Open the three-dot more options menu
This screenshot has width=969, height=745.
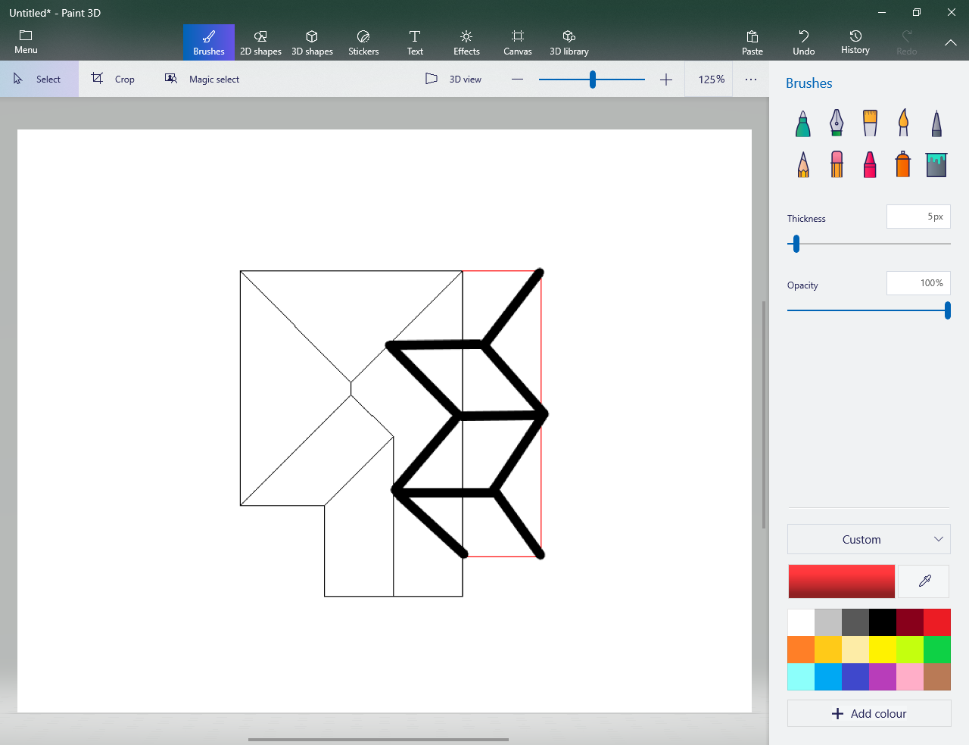pos(751,79)
